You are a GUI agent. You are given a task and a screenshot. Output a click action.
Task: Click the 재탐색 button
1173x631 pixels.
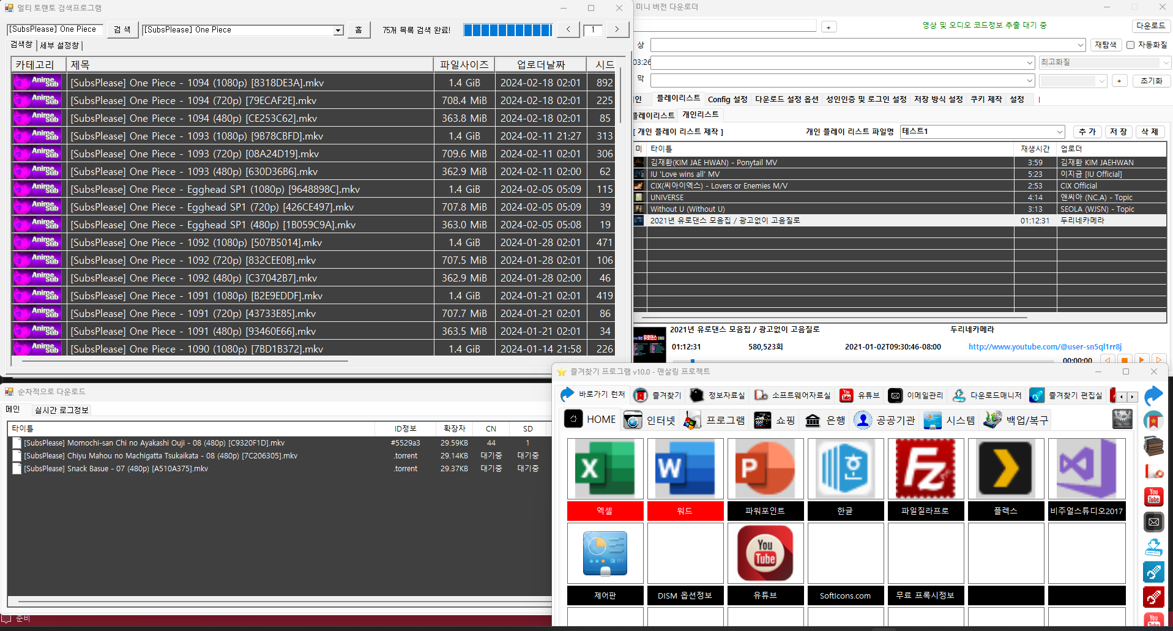point(1105,45)
